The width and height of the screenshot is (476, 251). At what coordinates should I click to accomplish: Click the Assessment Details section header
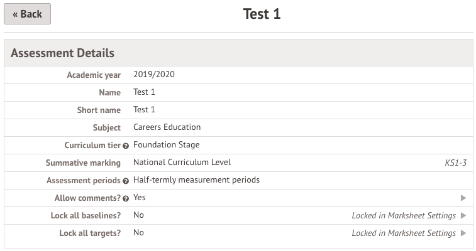[x=62, y=53]
